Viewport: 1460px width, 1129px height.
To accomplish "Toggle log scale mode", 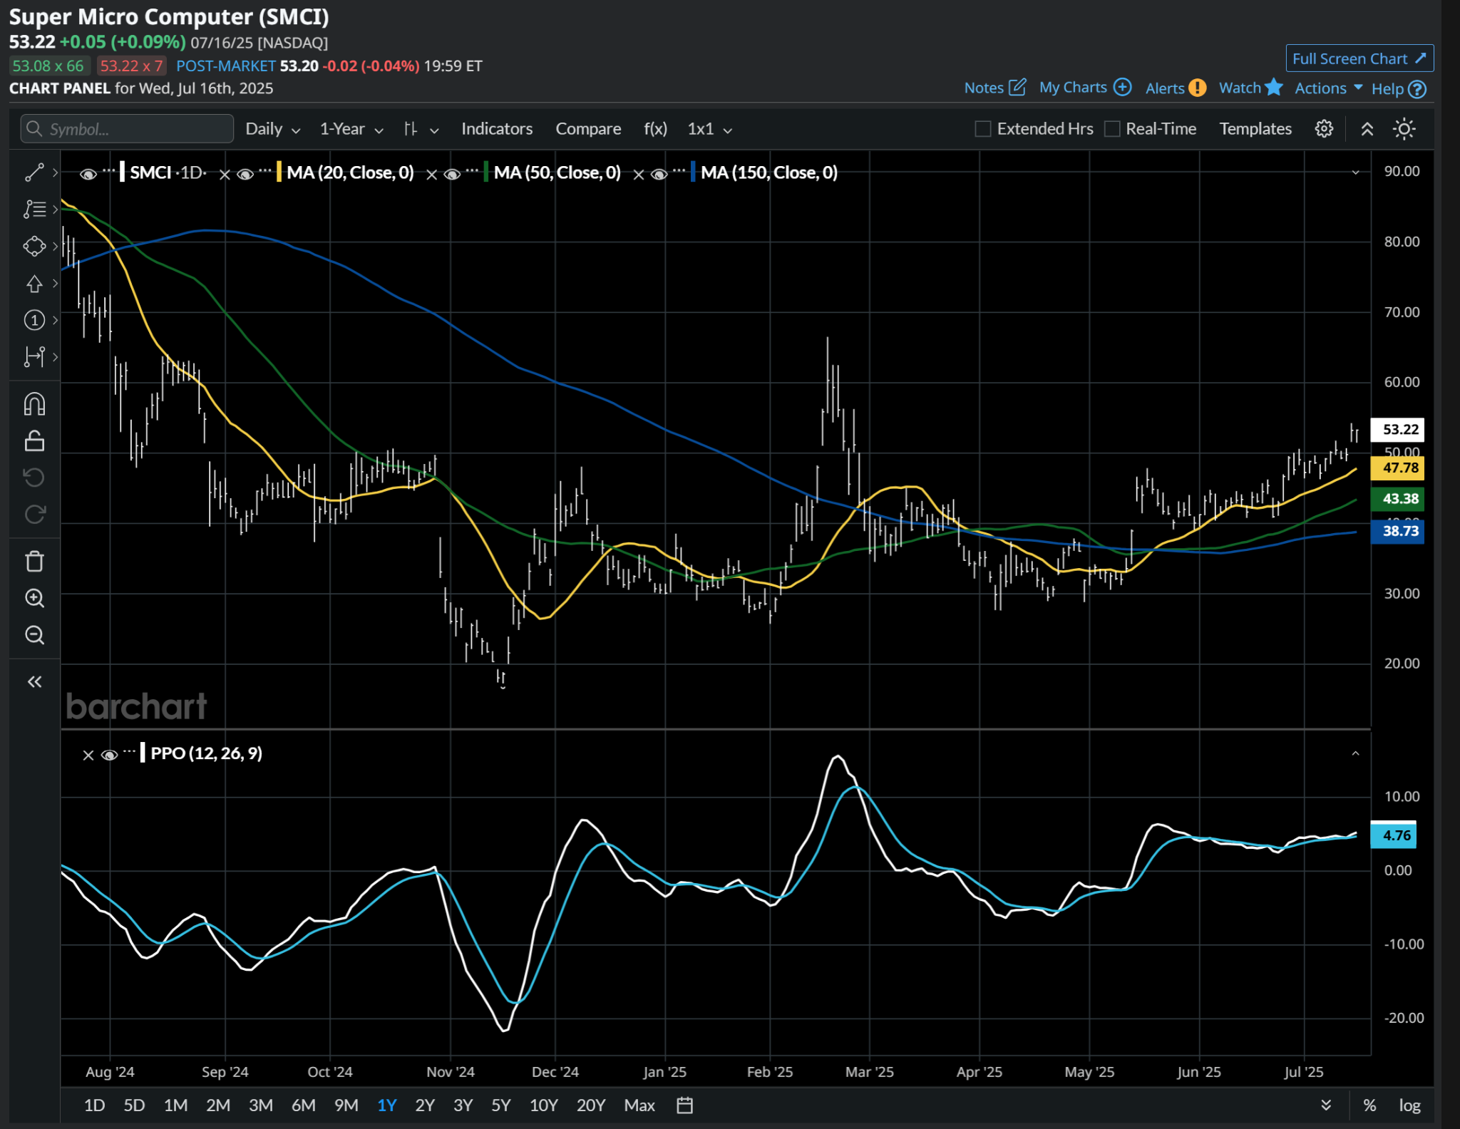I will click(x=1409, y=1105).
